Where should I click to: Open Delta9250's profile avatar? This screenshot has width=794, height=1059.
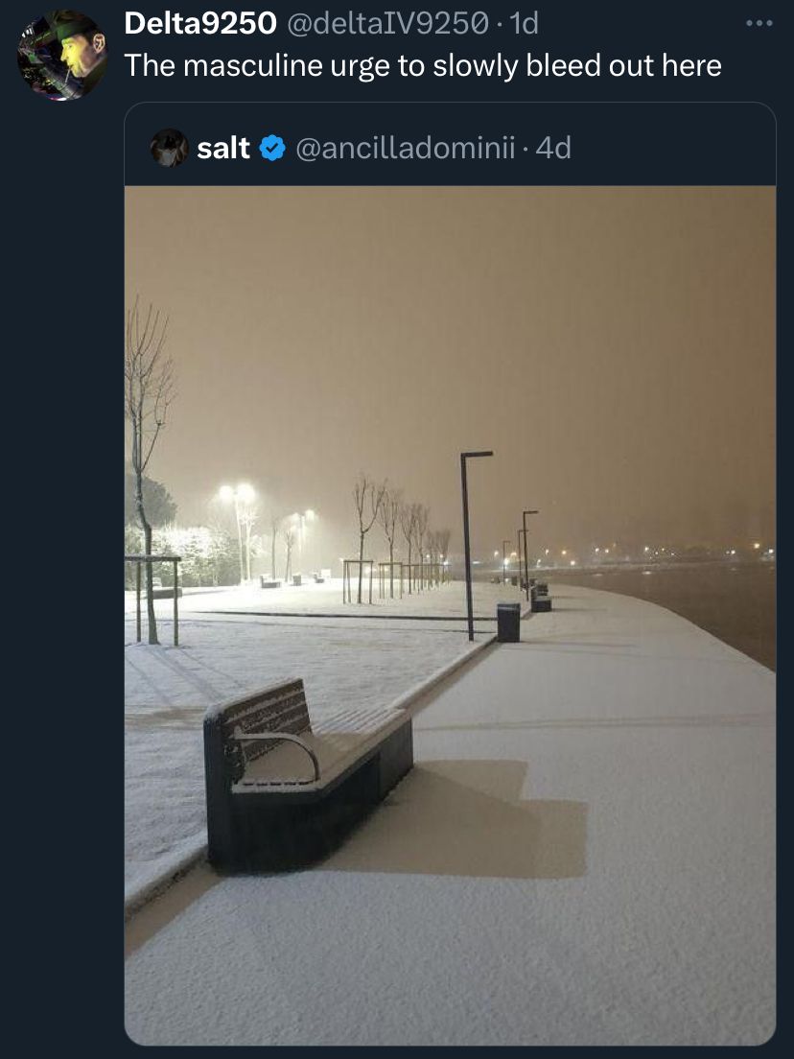62,56
